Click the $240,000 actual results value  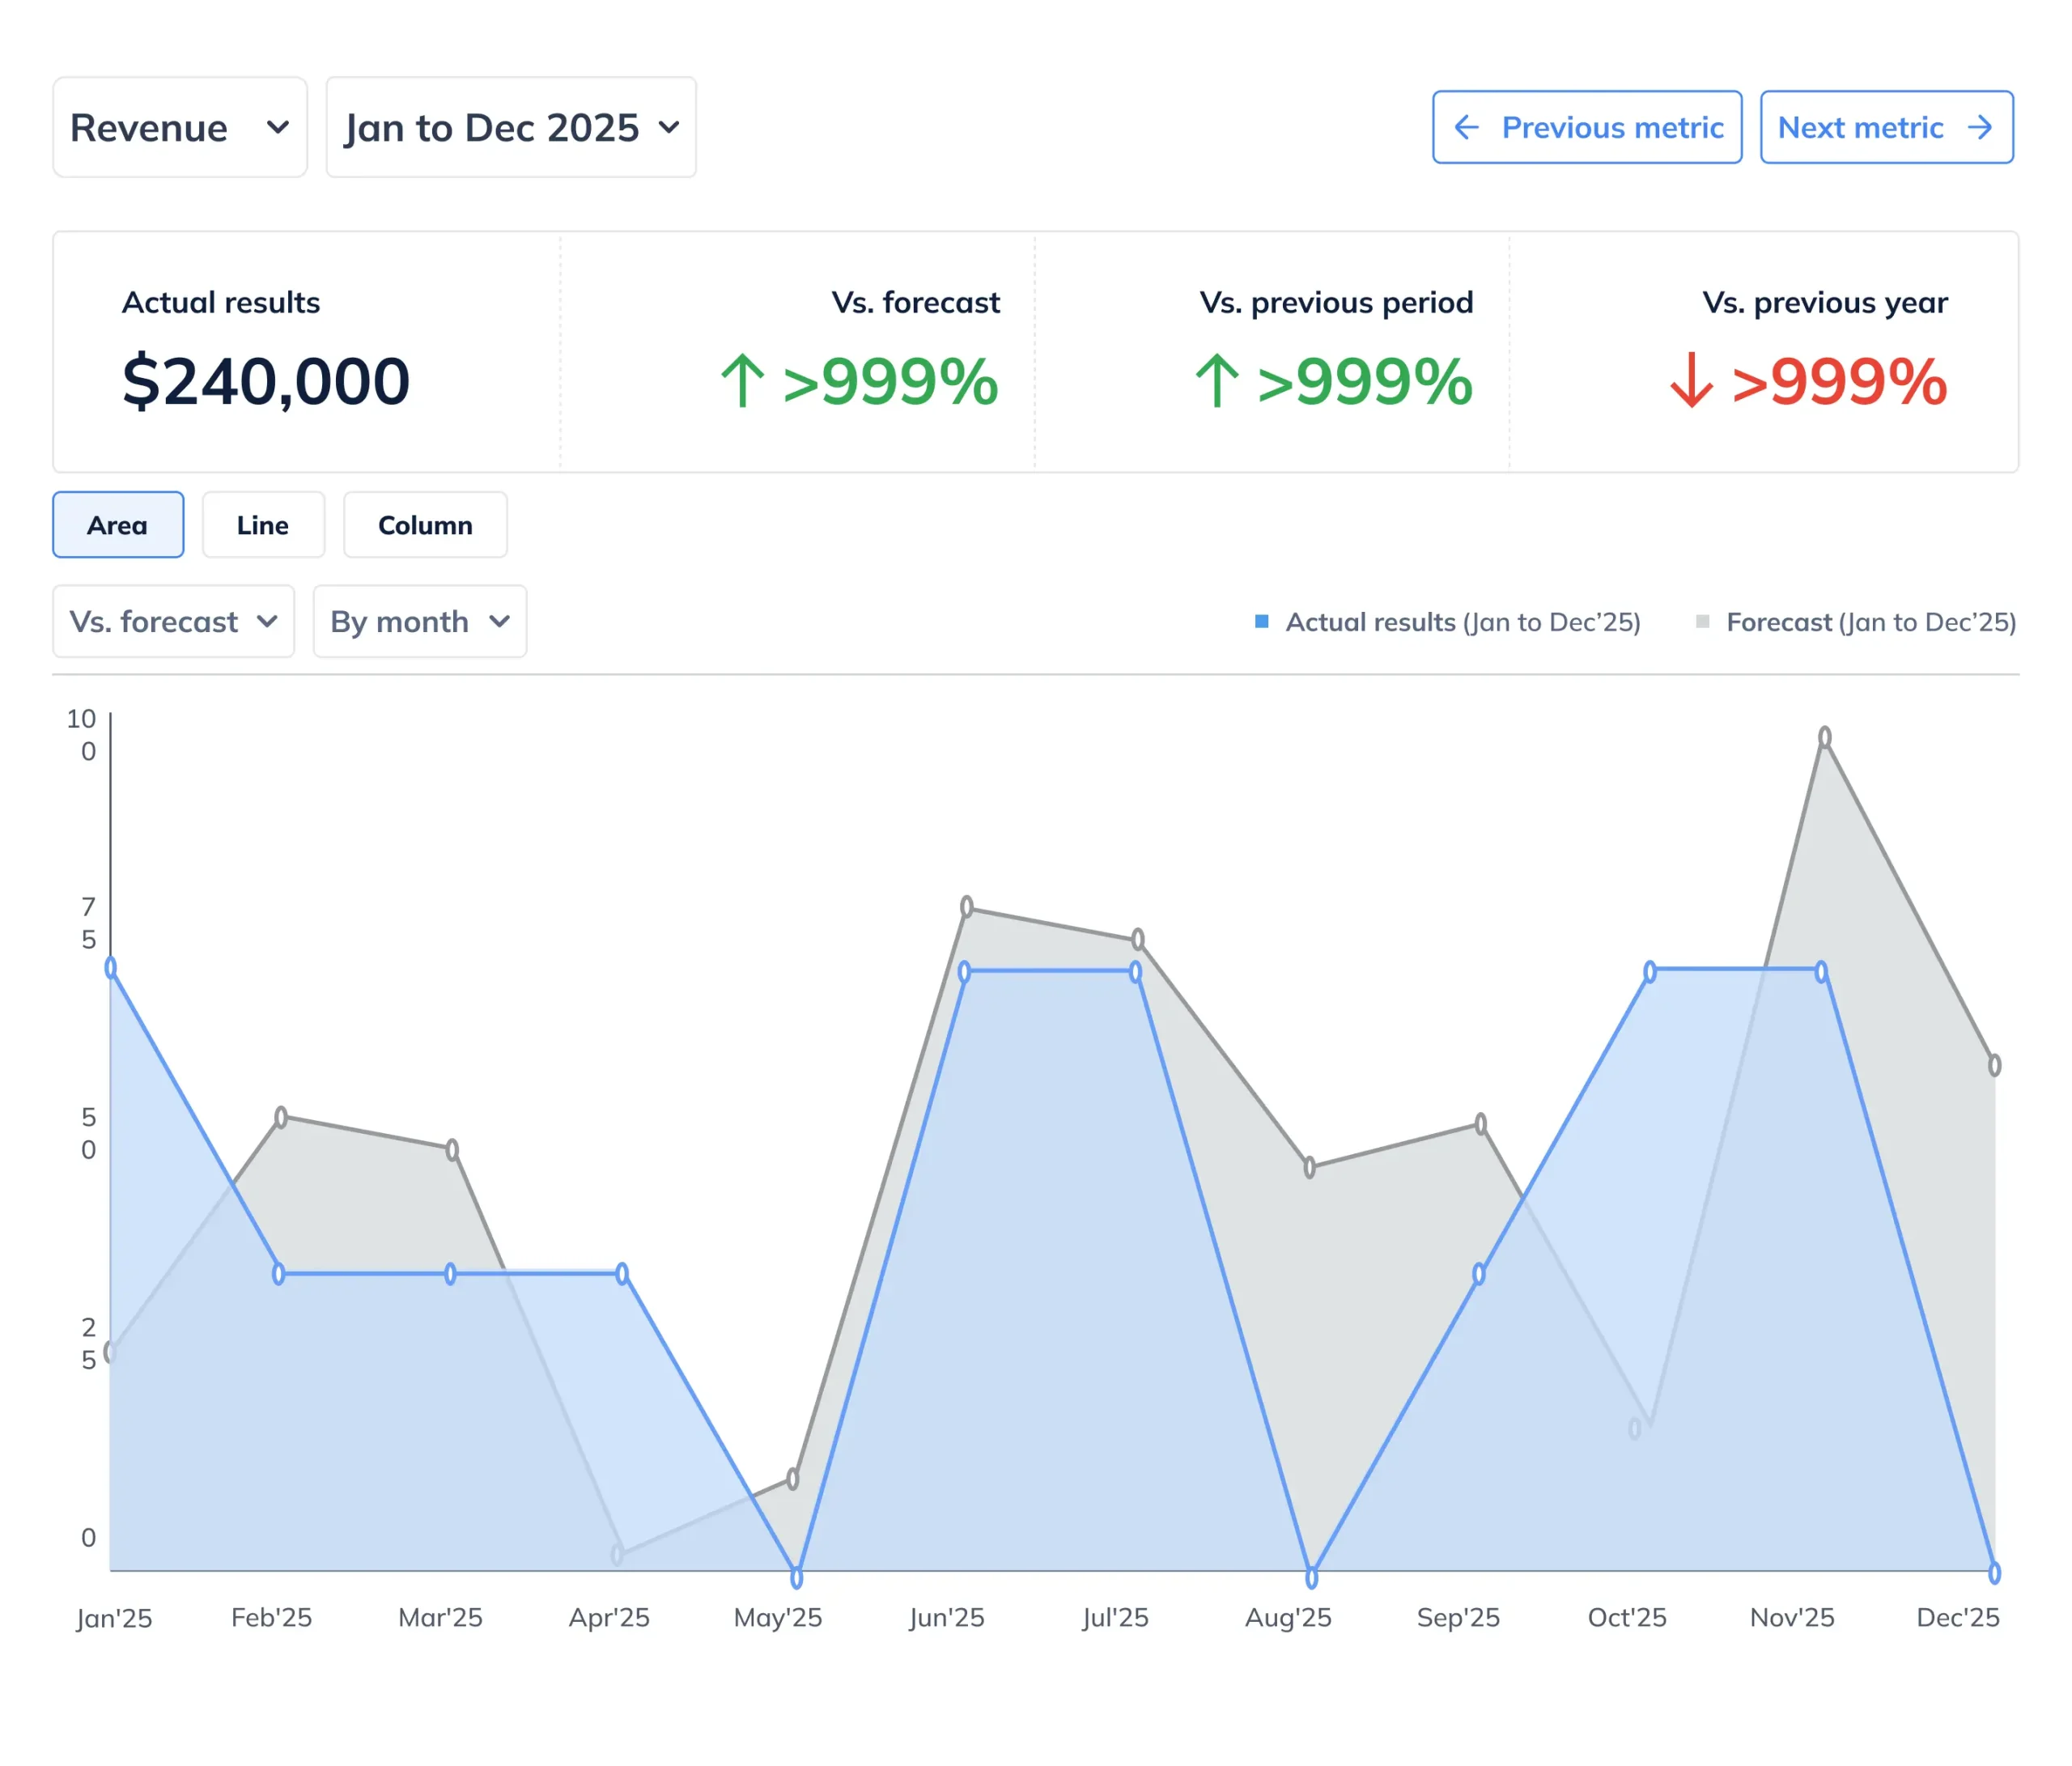[266, 381]
